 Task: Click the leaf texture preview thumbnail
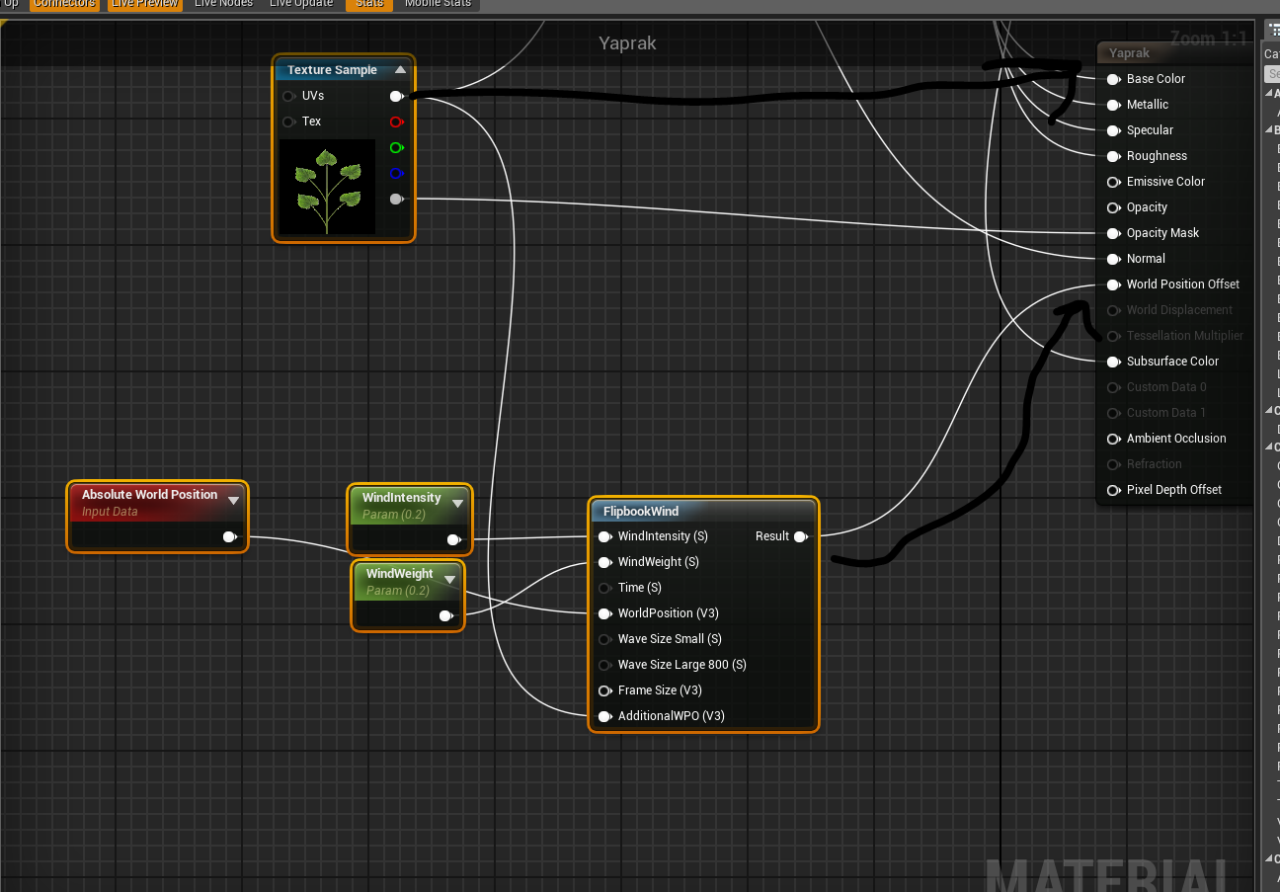pyautogui.click(x=327, y=188)
